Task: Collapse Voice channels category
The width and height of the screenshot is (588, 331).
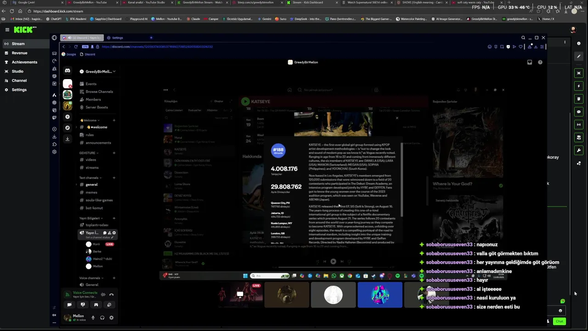Action: [x=91, y=278]
